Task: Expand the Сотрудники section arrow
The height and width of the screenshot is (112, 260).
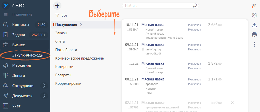Action: pos(44,86)
